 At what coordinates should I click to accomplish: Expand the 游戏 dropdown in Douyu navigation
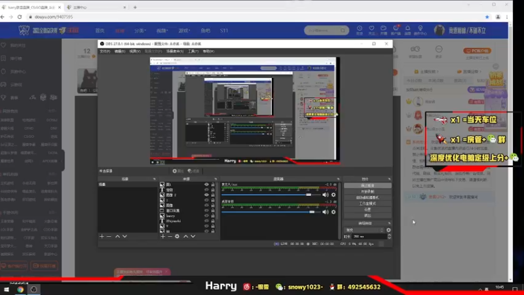pyautogui.click(x=184, y=30)
